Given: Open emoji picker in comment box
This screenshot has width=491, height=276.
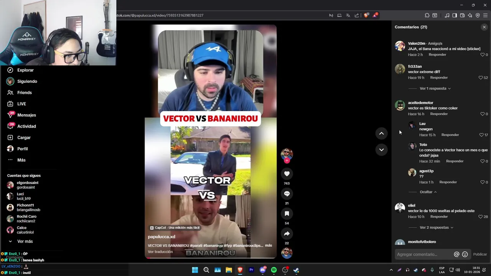Looking at the screenshot, I should [465, 254].
